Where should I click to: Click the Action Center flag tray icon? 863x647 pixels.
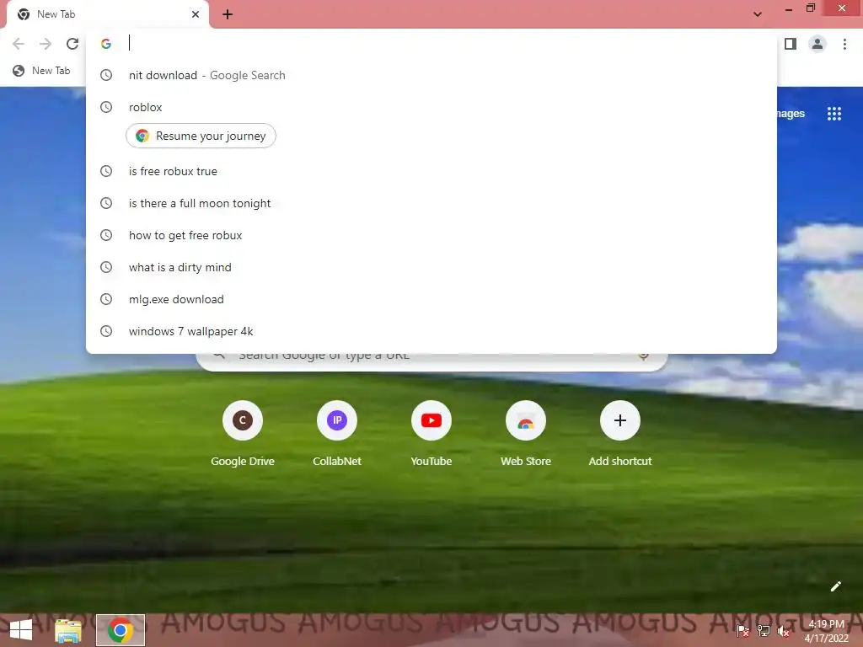coord(742,630)
